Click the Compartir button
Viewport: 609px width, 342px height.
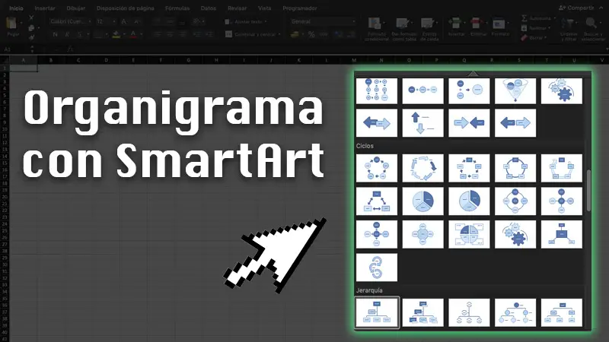577,8
